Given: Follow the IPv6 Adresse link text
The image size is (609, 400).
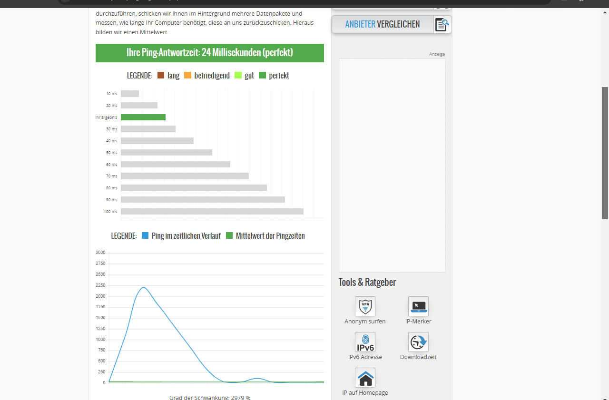Looking at the screenshot, I should pyautogui.click(x=365, y=357).
